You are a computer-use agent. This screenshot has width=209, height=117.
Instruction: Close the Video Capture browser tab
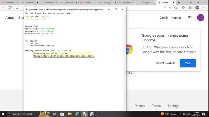pos(76,3)
